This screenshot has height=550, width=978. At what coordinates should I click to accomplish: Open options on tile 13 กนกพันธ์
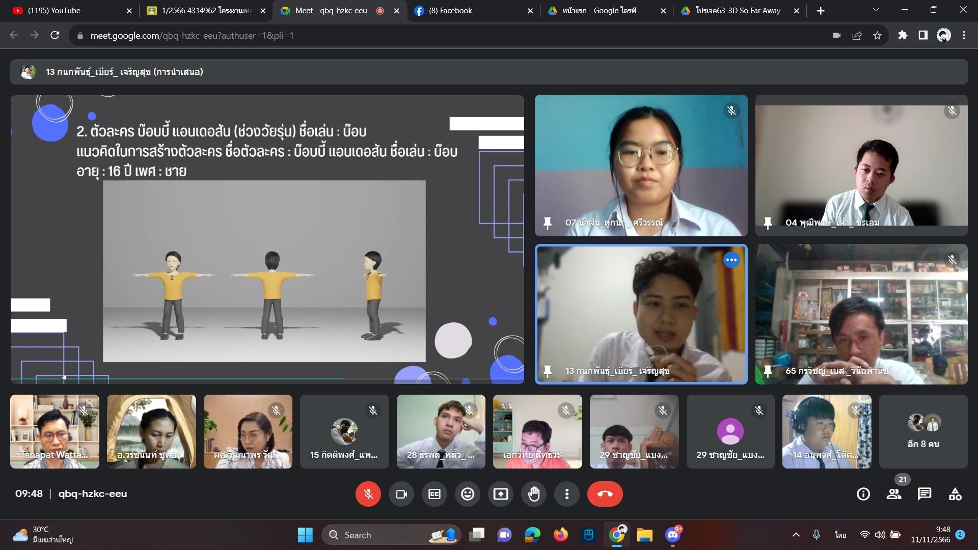click(731, 260)
